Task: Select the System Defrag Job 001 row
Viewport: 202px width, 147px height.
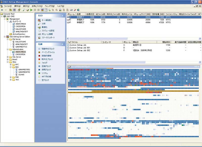Action: [134, 48]
